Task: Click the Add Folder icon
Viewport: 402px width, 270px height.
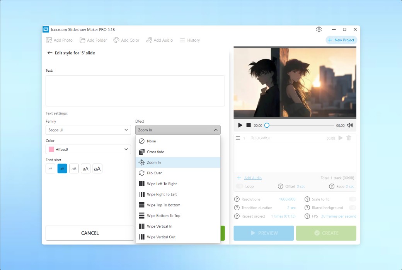Action: (82, 40)
